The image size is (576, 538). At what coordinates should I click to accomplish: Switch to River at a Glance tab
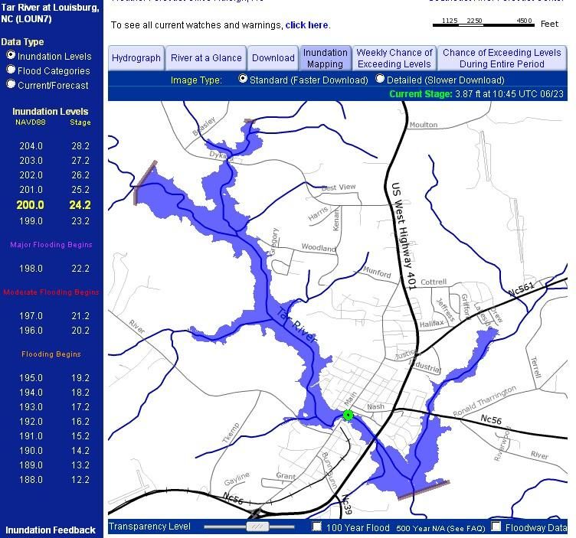tap(206, 57)
